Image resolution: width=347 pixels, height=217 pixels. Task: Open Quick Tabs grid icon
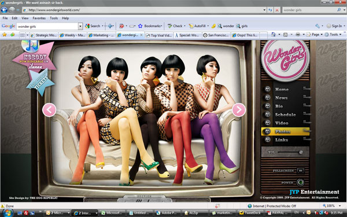point(23,35)
